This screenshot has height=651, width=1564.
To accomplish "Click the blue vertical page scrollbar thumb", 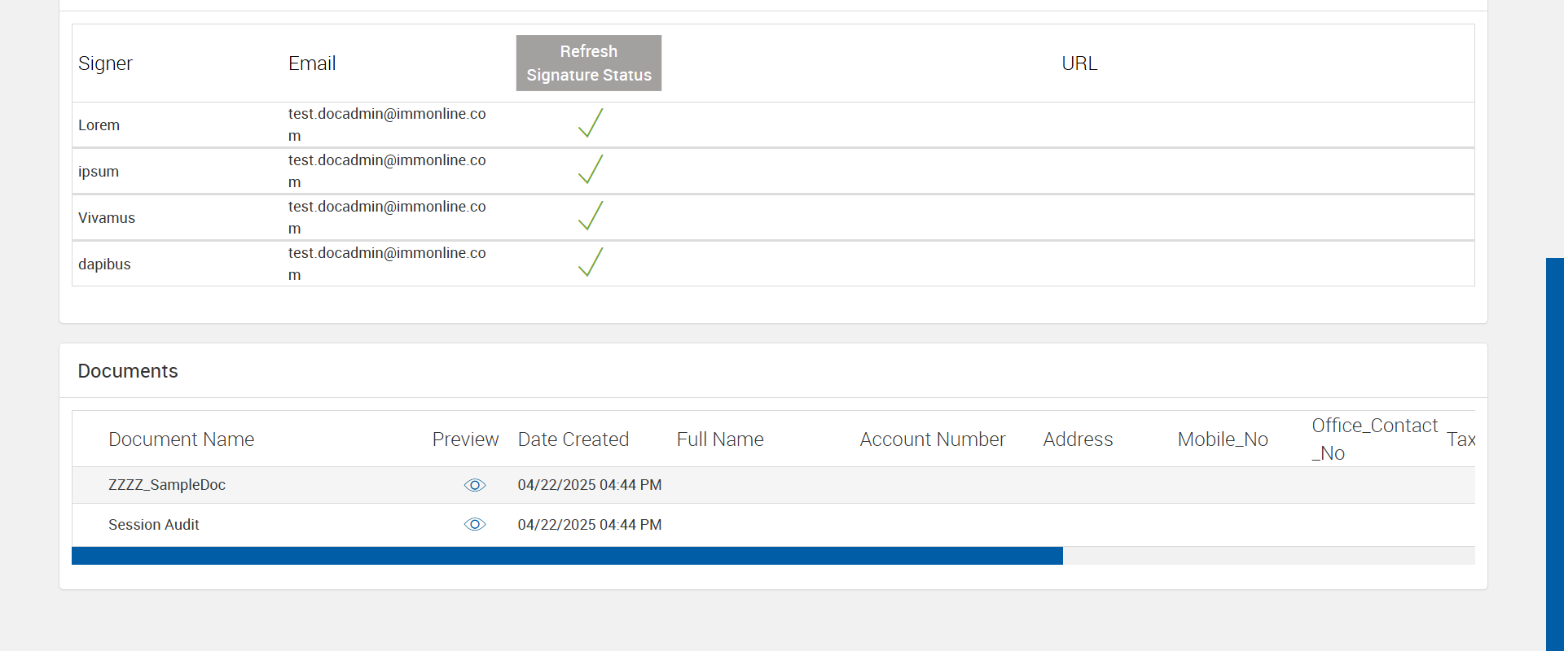I will [x=1555, y=454].
